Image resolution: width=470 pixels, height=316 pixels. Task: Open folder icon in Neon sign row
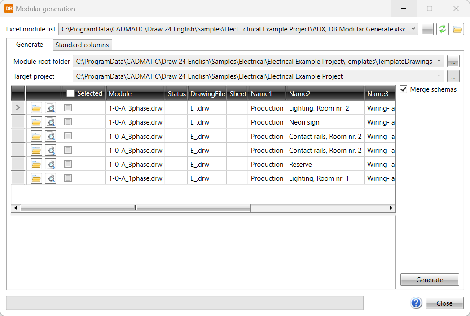36,122
